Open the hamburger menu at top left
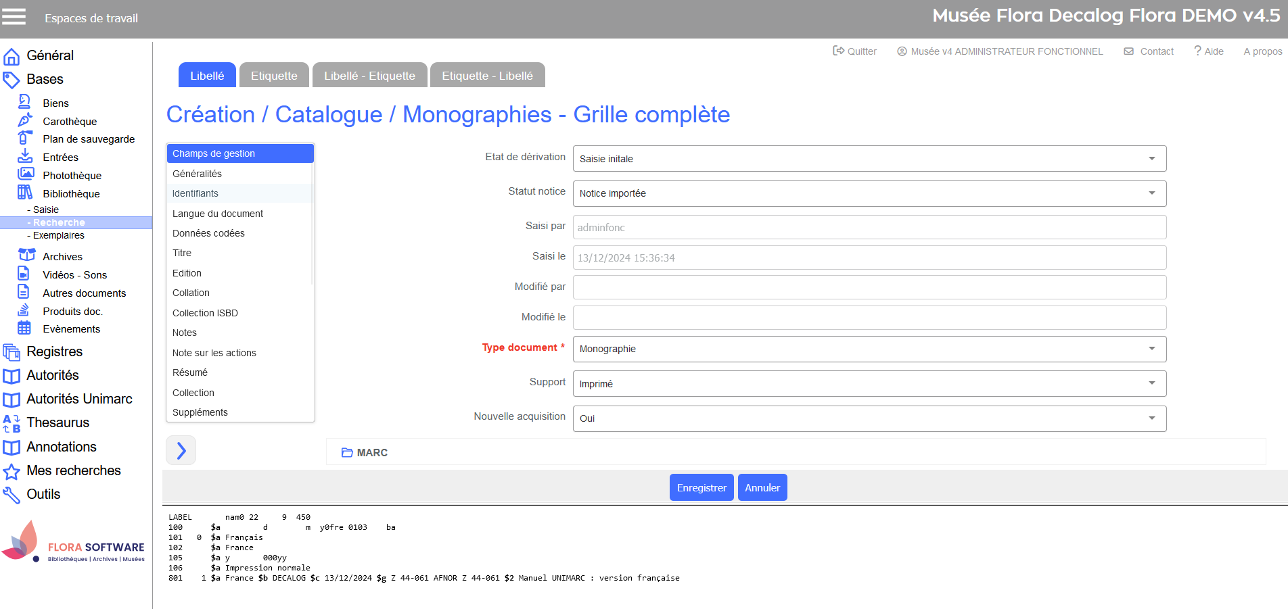 [x=14, y=17]
